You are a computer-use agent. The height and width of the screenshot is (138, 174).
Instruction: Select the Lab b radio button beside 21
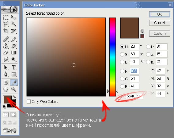148,62
